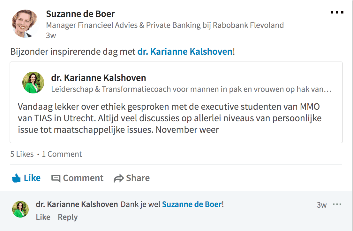Click Karianne Kalshoven's avatar in shared post
353x231 pixels.
coord(33,83)
